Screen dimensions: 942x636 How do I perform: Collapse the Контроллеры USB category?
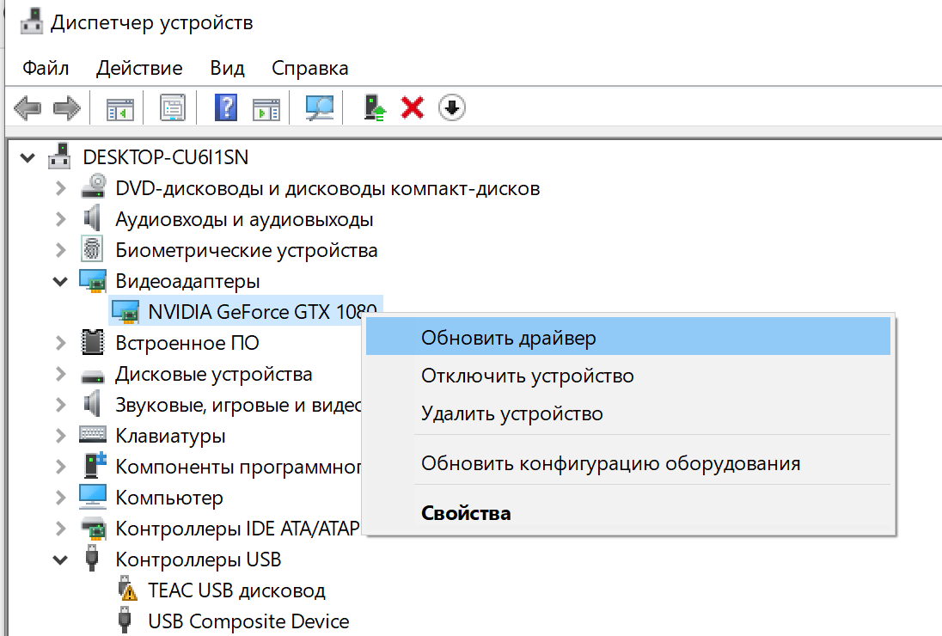pos(61,560)
